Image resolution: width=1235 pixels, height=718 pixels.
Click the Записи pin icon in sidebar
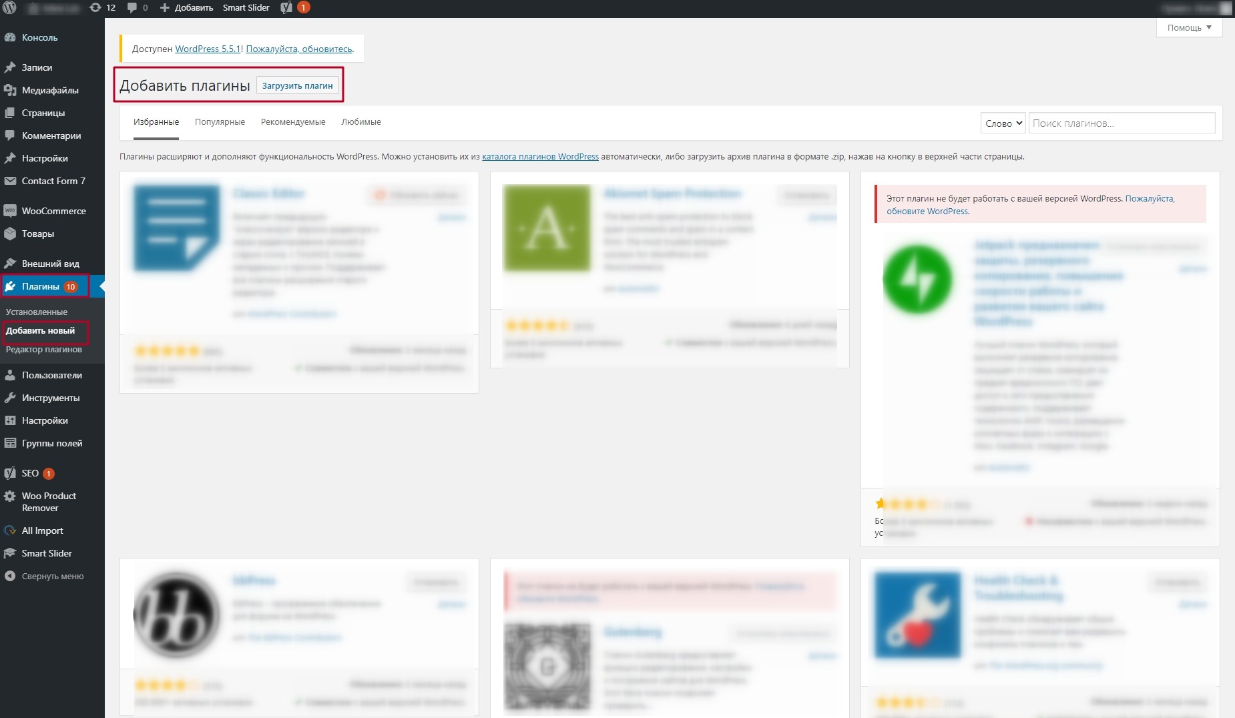[x=10, y=67]
